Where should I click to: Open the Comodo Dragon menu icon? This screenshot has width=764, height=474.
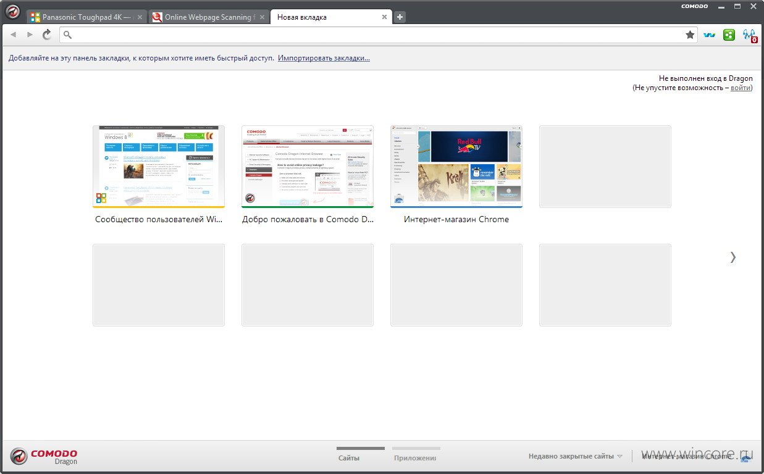(12, 12)
